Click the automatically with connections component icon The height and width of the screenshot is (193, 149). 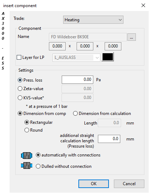tap(27, 155)
